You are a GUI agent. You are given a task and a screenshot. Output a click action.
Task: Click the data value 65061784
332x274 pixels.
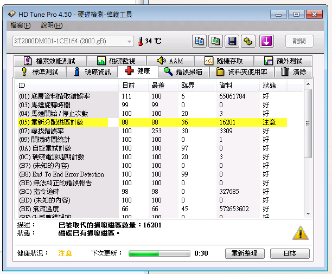(x=232, y=96)
